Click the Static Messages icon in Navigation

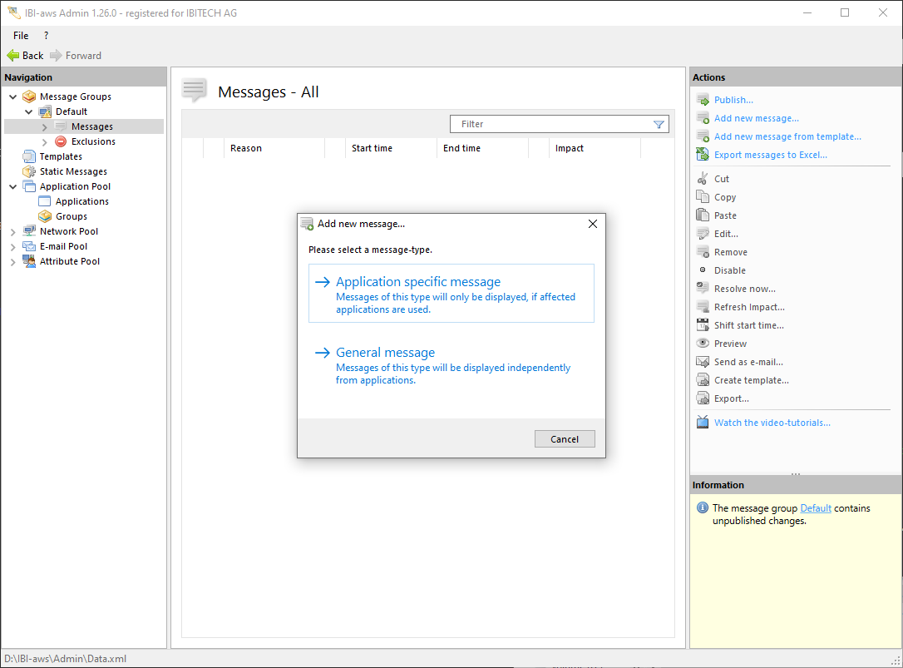(x=30, y=171)
